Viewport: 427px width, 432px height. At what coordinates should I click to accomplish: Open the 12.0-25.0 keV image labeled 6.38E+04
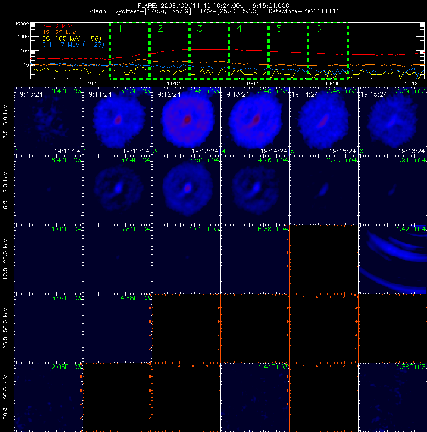pos(255,259)
